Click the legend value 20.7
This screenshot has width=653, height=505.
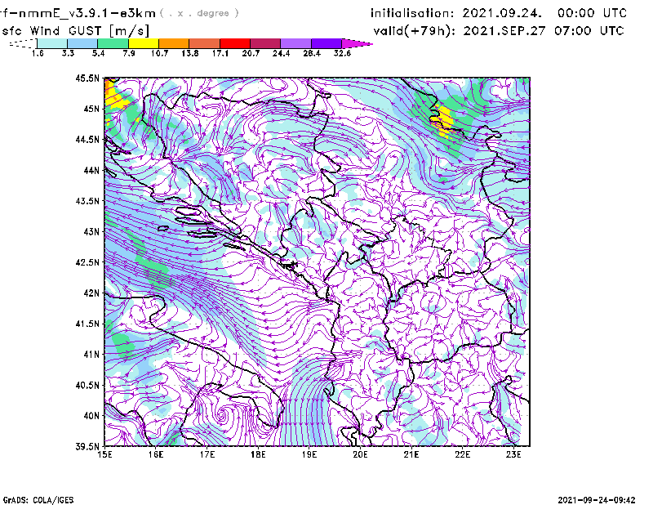tap(251, 53)
